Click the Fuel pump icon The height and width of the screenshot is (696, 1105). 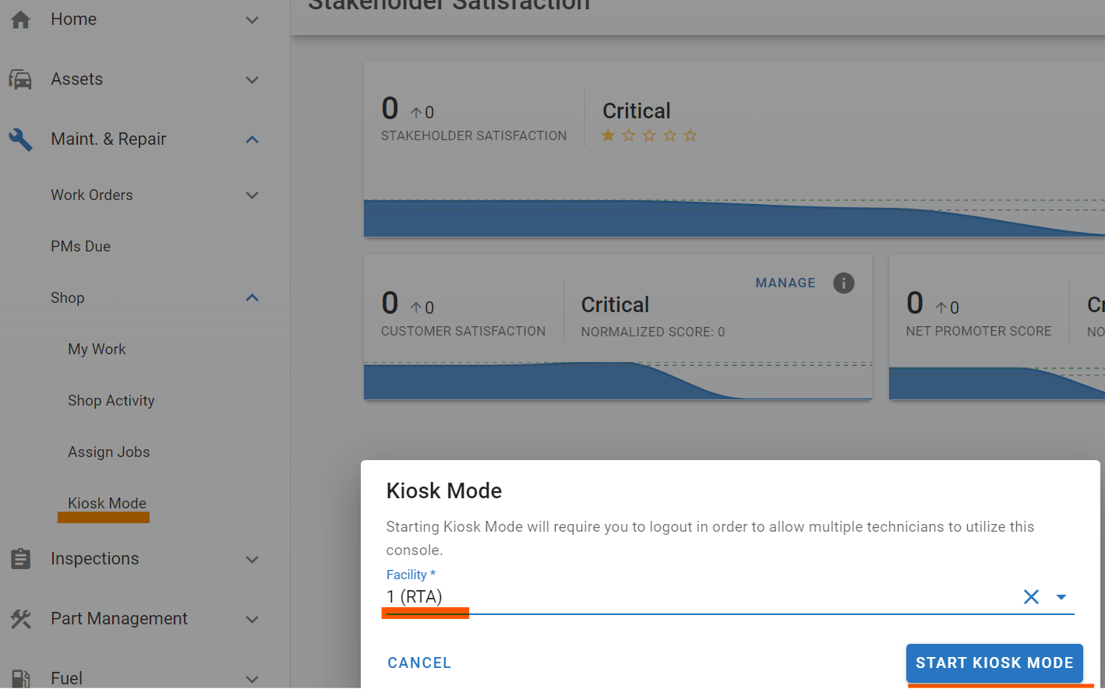tap(20, 678)
